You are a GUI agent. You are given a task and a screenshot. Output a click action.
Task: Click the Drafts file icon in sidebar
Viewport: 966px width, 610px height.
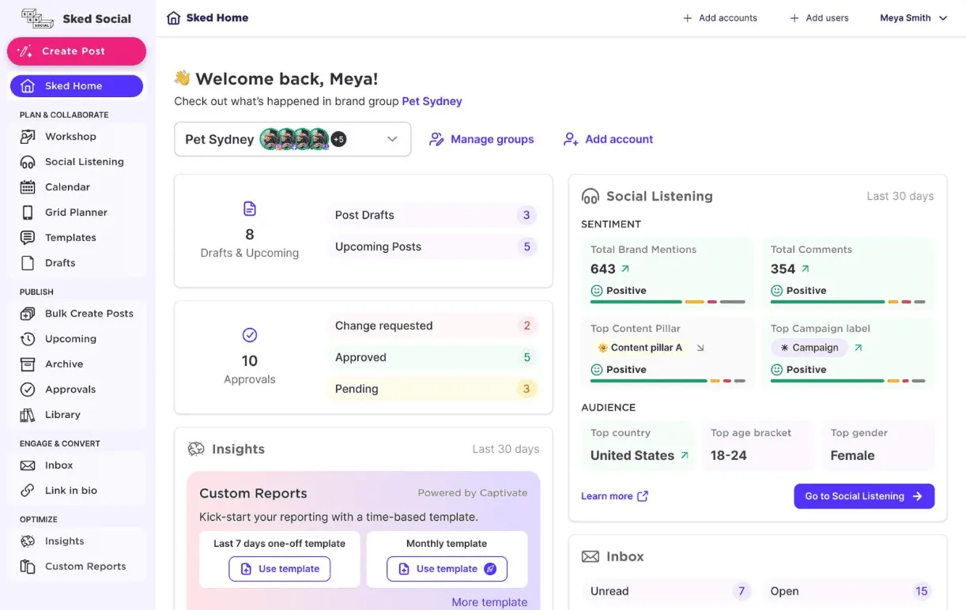[28, 263]
